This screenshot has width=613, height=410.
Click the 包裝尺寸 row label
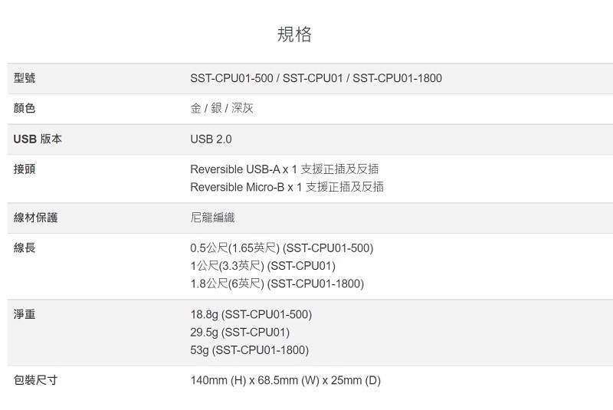(35, 380)
